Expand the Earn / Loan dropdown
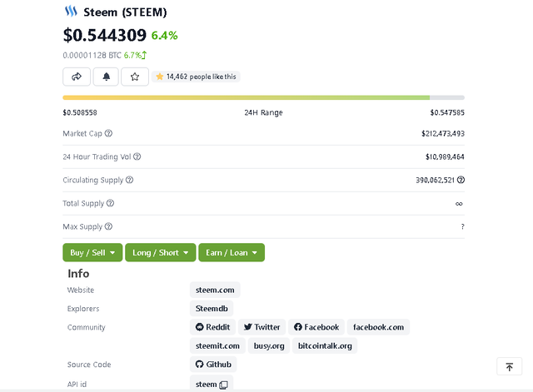 click(x=232, y=252)
